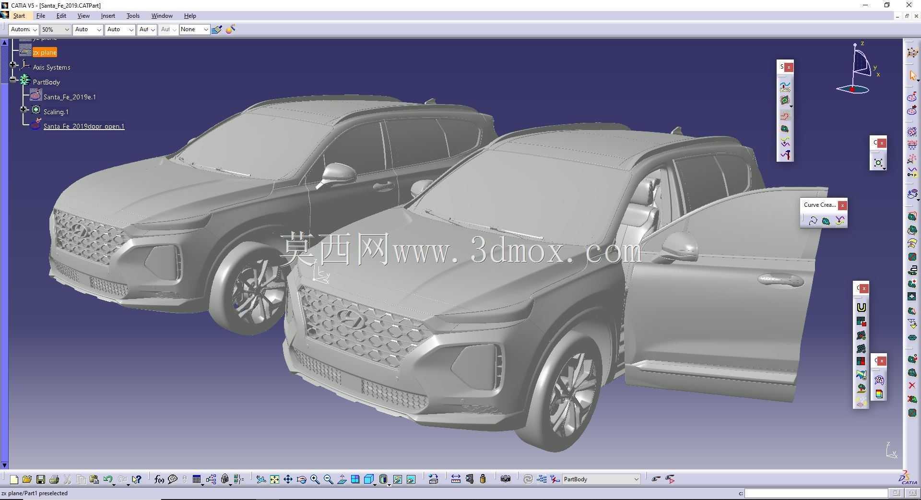Collapse the PartBody tree node

tap(13, 79)
